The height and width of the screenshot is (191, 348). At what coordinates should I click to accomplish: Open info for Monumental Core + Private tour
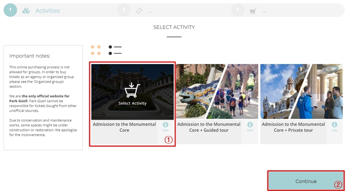pyautogui.click(x=335, y=127)
